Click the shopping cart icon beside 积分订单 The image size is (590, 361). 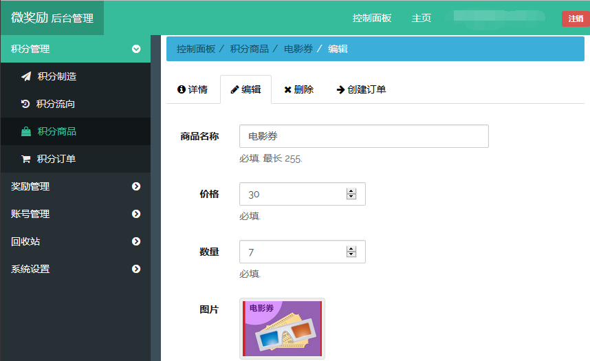(x=26, y=159)
